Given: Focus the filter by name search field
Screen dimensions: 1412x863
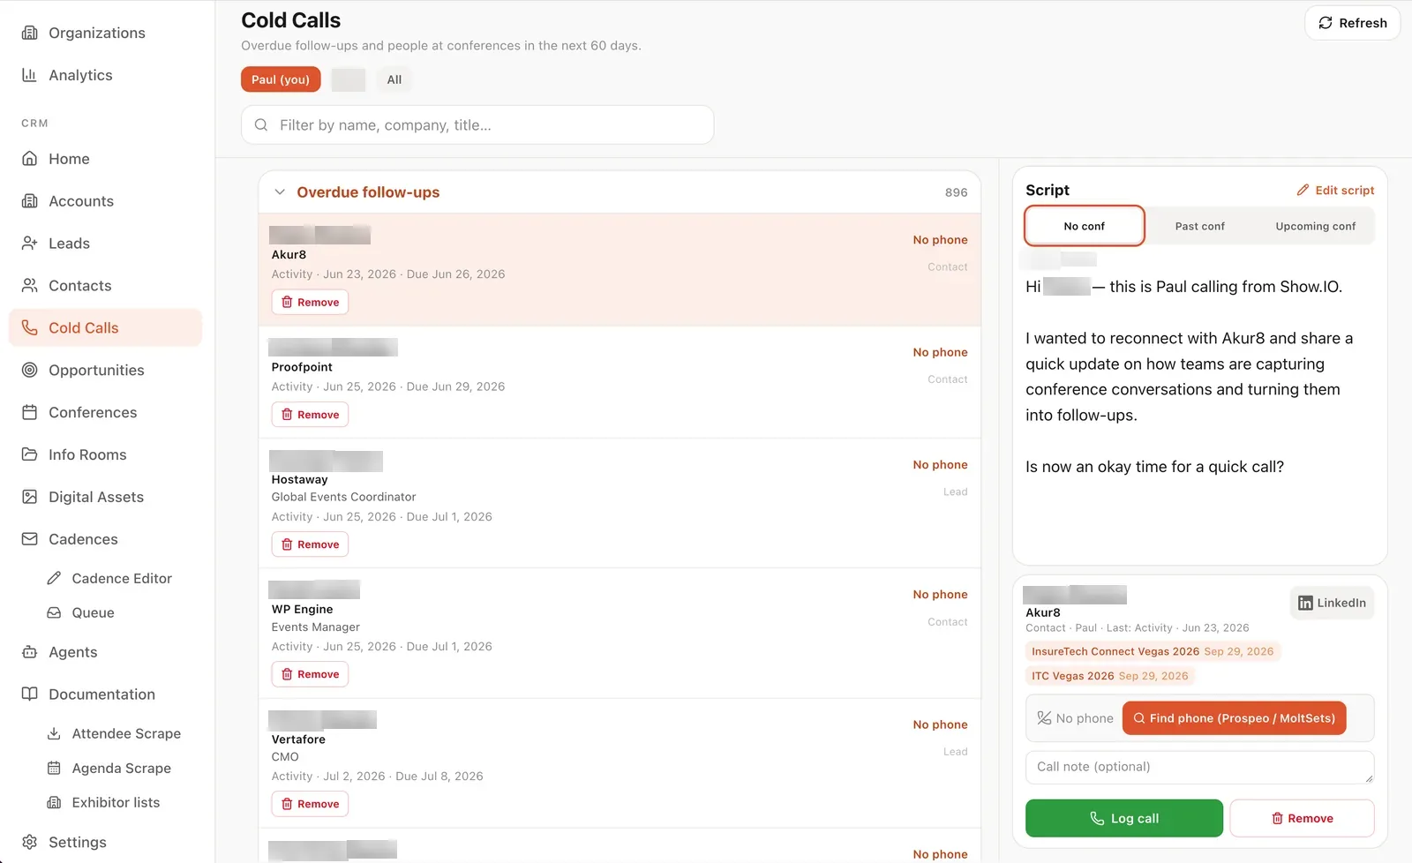Looking at the screenshot, I should point(477,125).
